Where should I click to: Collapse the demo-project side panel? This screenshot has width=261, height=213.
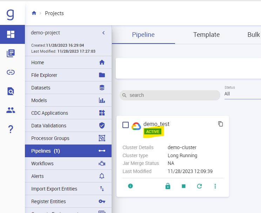pos(103,33)
